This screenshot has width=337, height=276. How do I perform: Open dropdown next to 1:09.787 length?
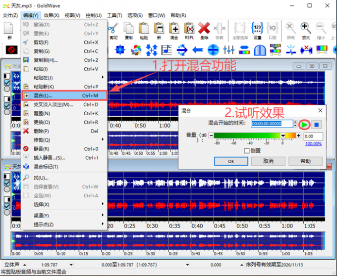tap(71, 265)
